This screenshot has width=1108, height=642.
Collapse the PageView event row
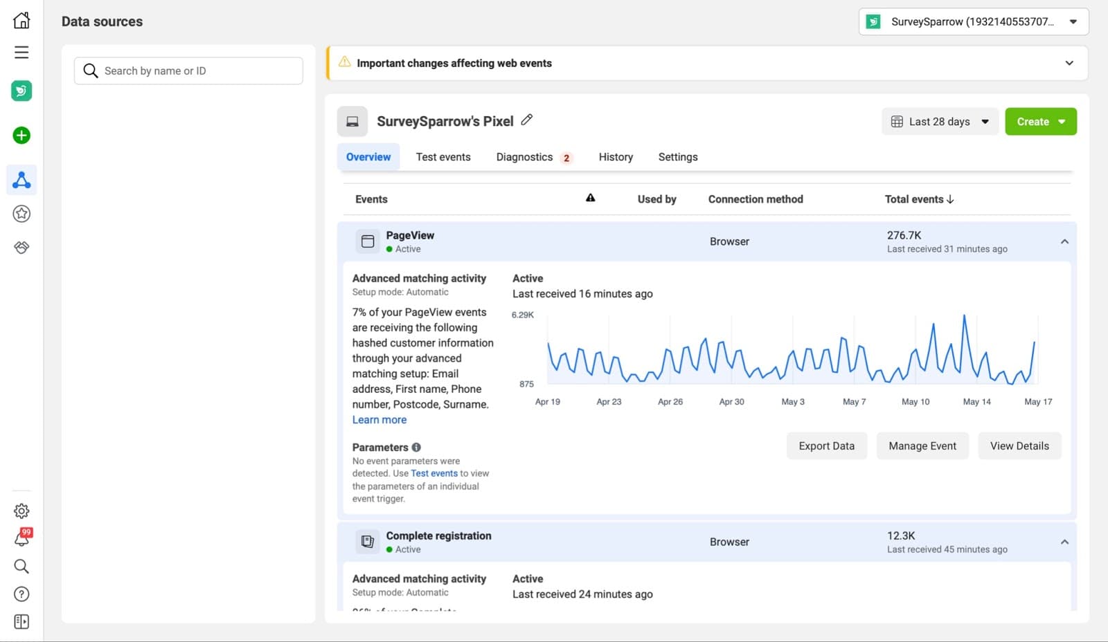pyautogui.click(x=1064, y=241)
